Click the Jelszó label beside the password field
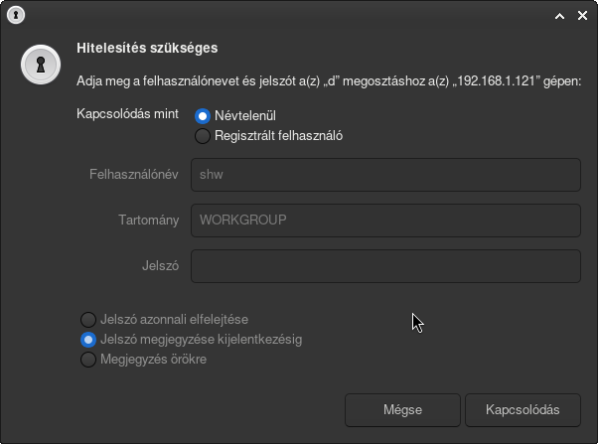 [160, 266]
